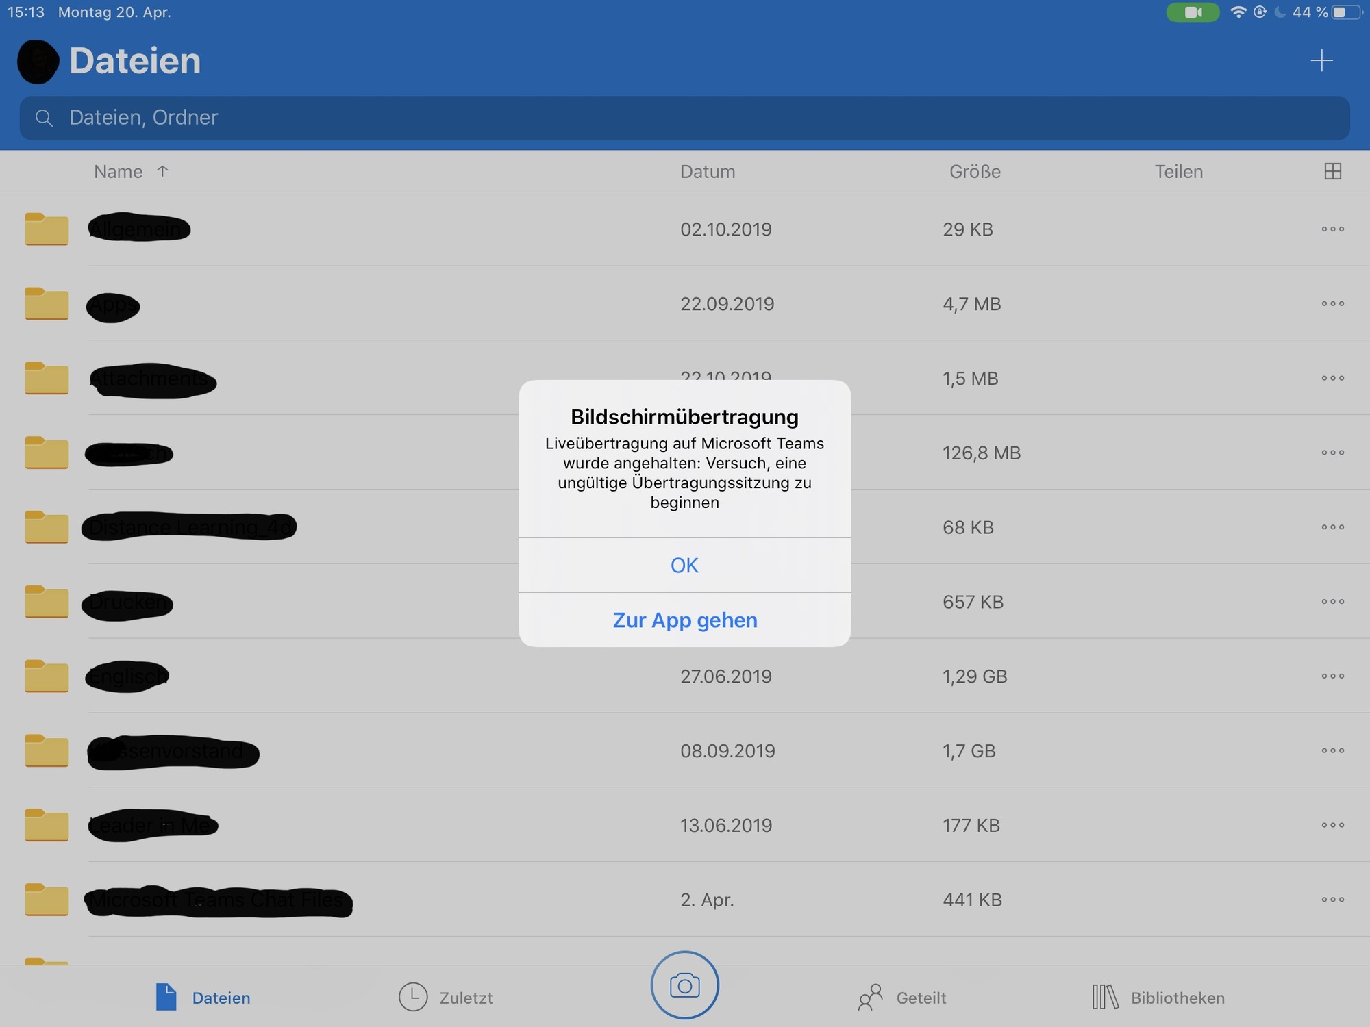Viewport: 1370px width, 1027px height.
Task: Select the '1,29 GB' size value
Action: tap(975, 676)
